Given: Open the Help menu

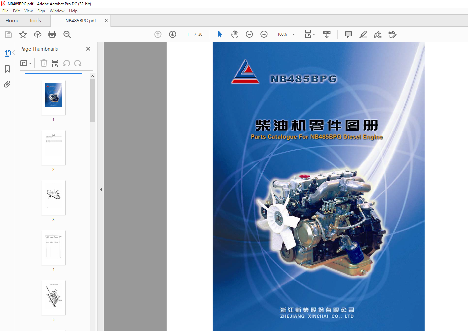Looking at the screenshot, I should coord(73,11).
